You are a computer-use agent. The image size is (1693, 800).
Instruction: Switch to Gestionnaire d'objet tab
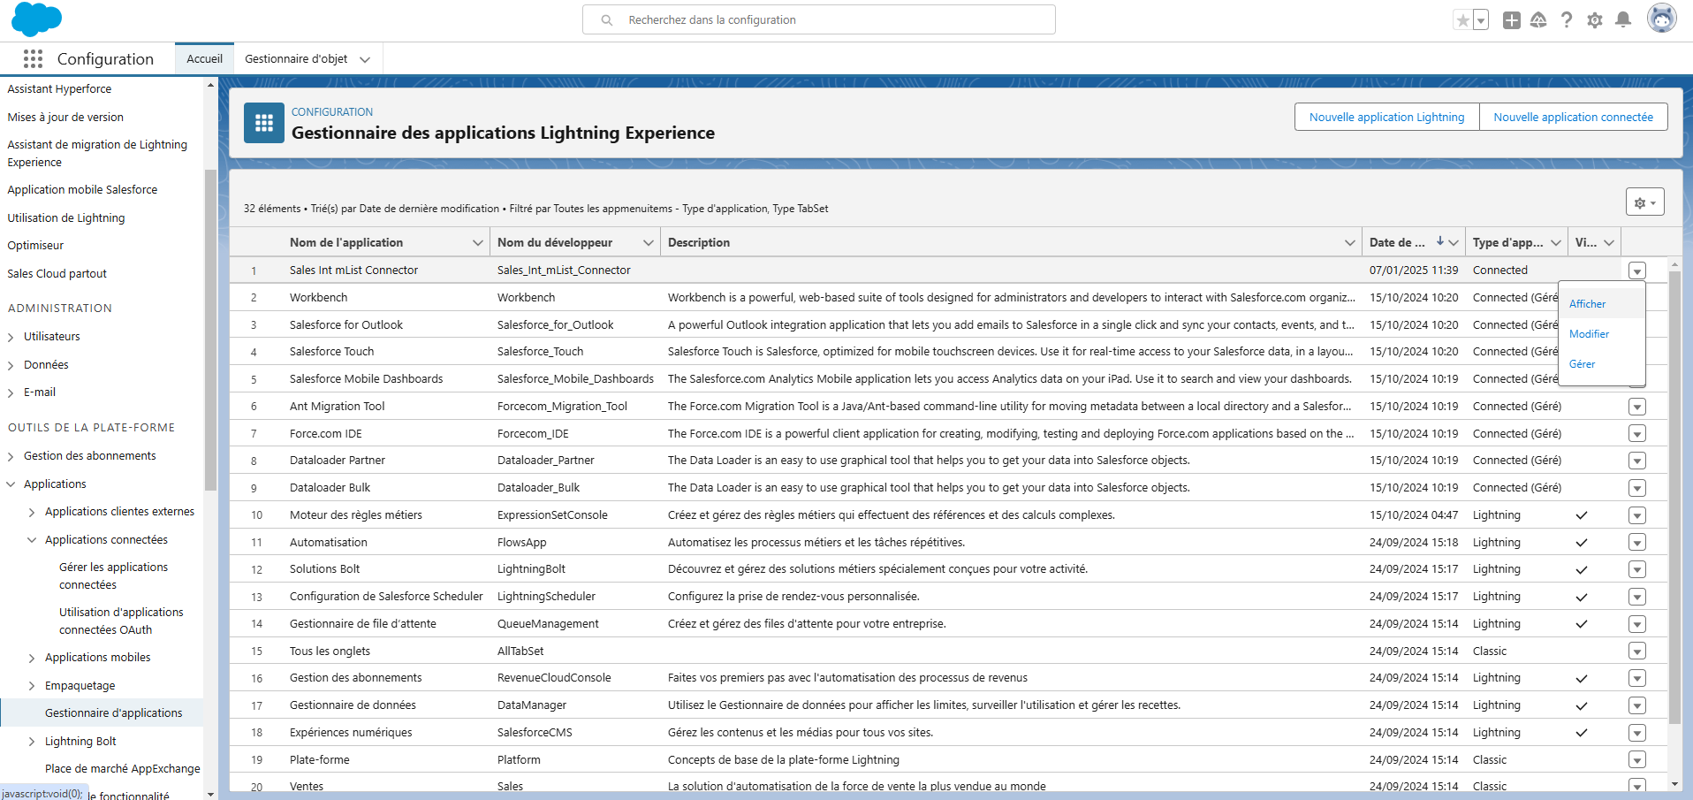(x=296, y=59)
